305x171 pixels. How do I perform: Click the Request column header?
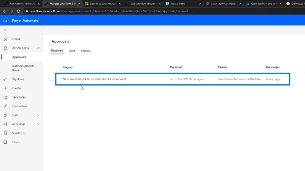pos(68,67)
